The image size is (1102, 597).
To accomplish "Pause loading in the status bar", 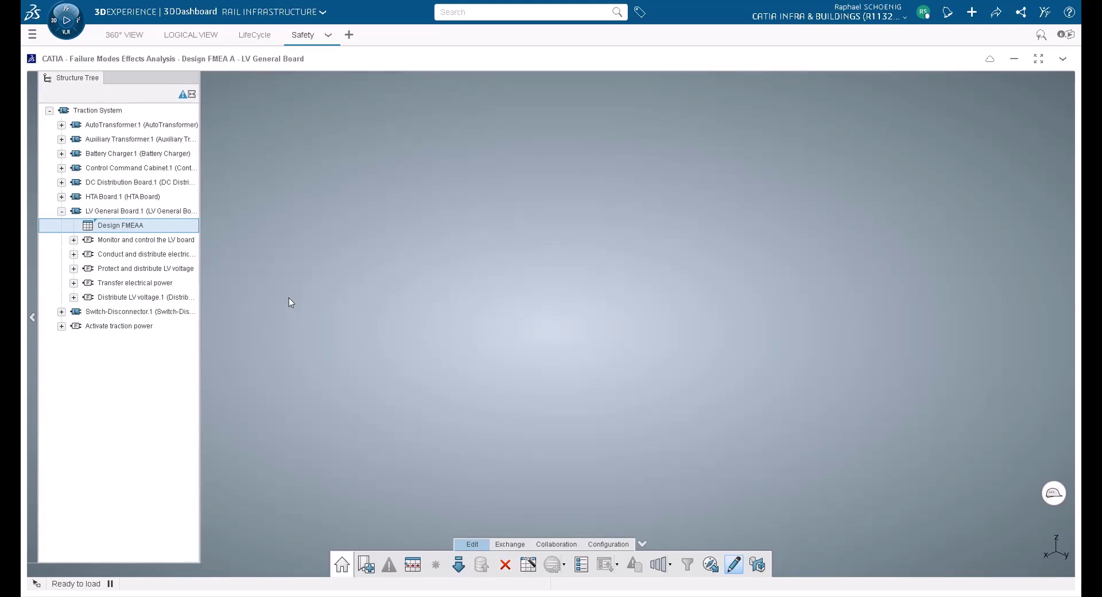I will (110, 584).
